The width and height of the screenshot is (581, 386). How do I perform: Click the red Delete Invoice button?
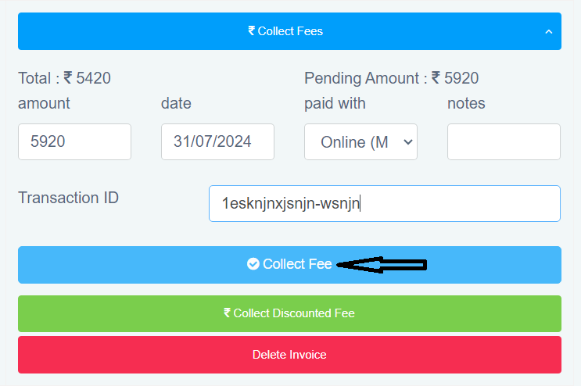289,355
